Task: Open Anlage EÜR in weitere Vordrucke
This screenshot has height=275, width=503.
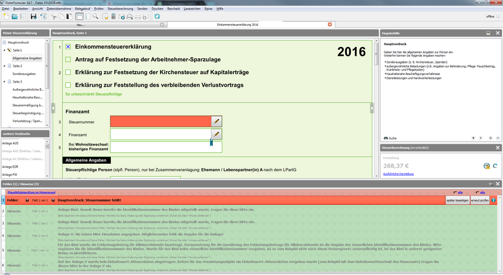Action: [10, 167]
